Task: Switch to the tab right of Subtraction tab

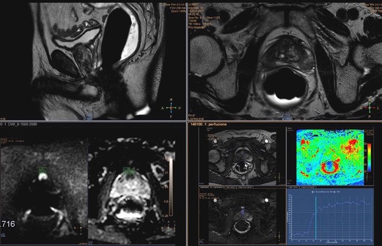Action: click(230, 187)
